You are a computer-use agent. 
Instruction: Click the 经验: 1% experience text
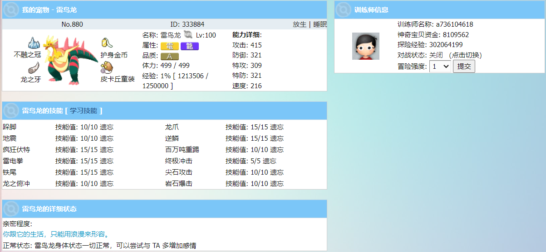click(175, 81)
